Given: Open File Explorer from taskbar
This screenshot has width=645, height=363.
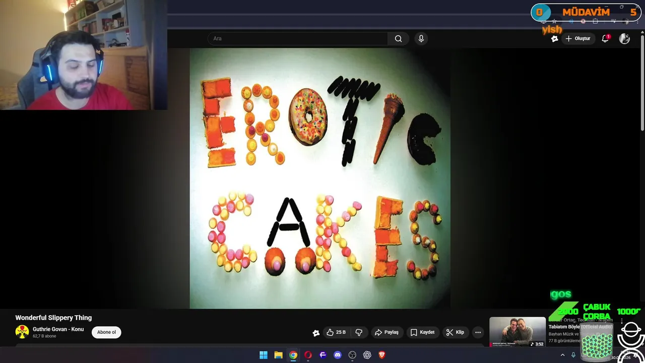Looking at the screenshot, I should [278, 355].
